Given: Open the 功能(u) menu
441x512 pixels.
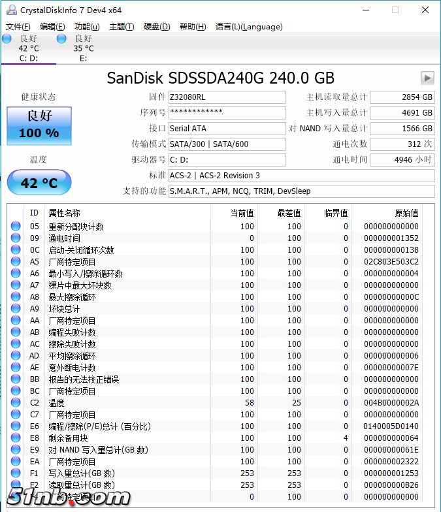Looking at the screenshot, I should tap(87, 27).
